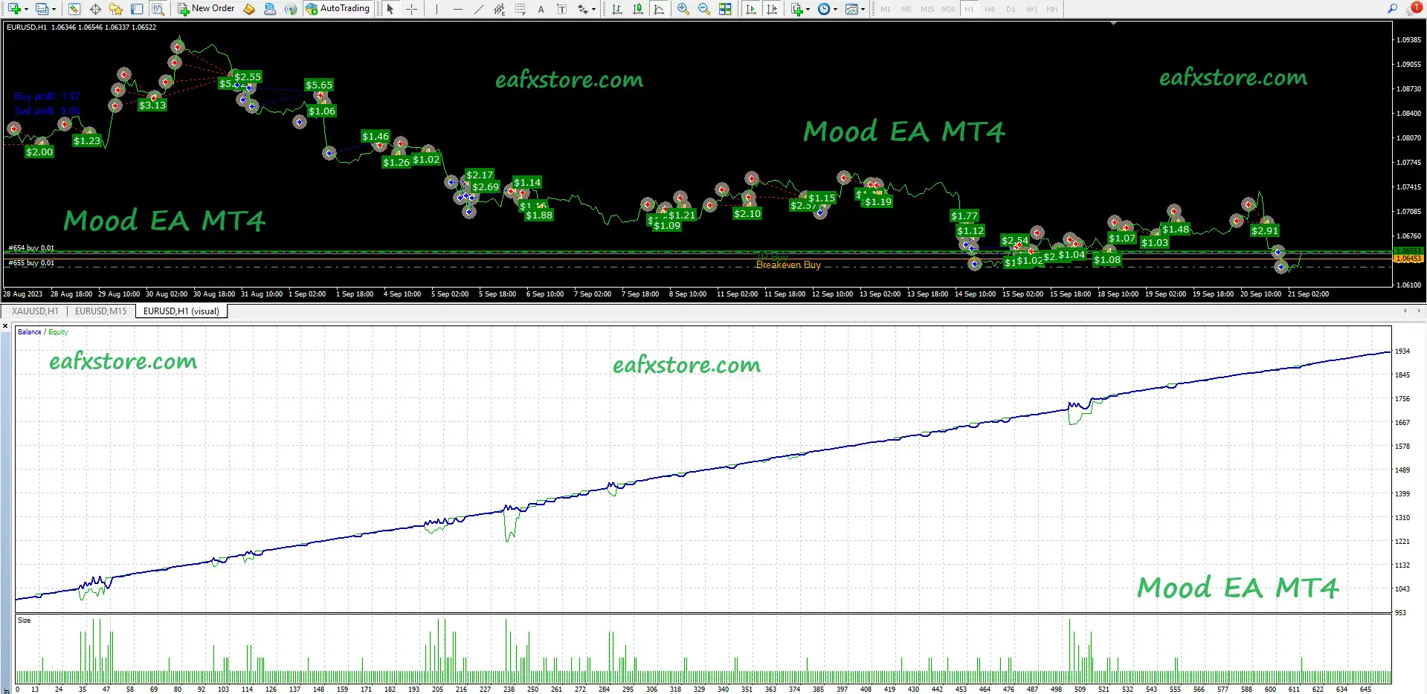Switch to the XAUUSD,H1 chart tab
The image size is (1427, 694).
(35, 311)
